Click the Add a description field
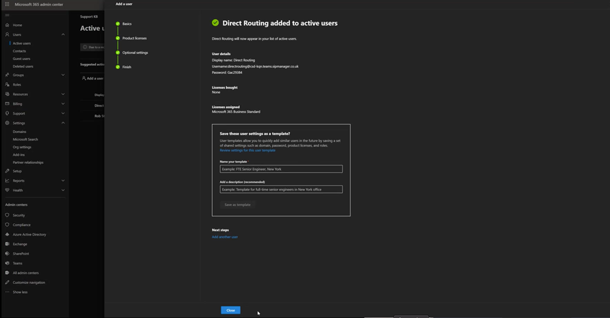 [281, 189]
